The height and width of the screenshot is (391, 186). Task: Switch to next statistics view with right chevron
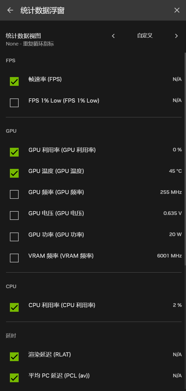(x=176, y=36)
